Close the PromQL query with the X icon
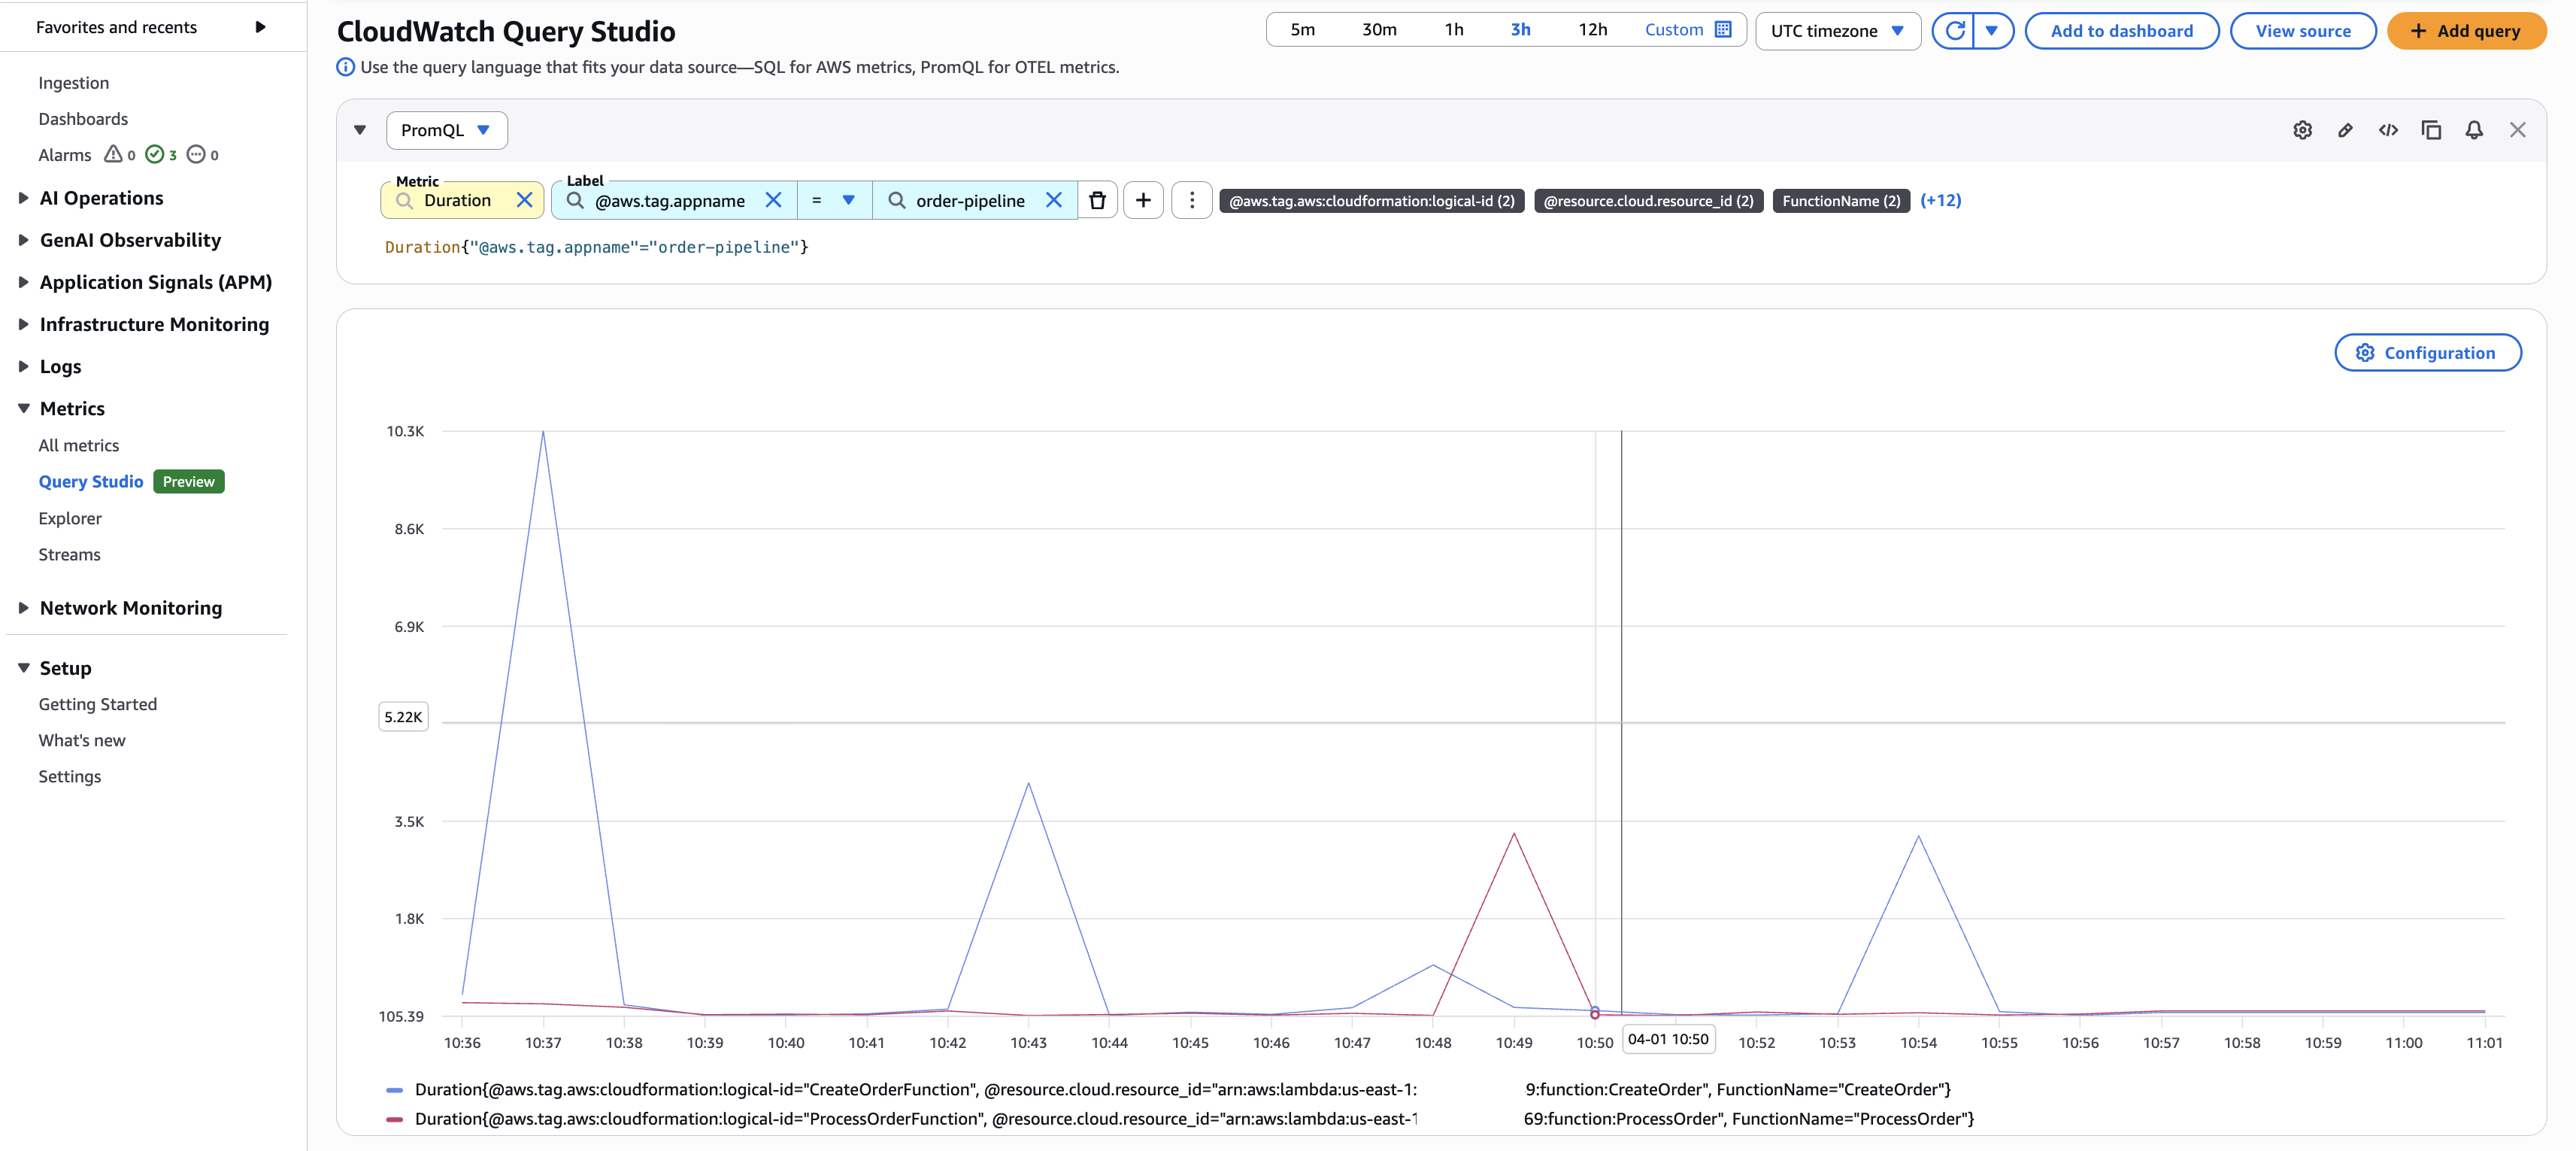This screenshot has height=1151, width=2576. tap(2517, 130)
